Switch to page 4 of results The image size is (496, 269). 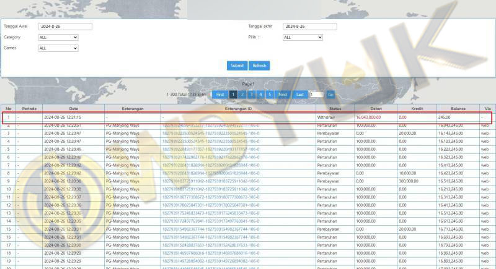pyautogui.click(x=260, y=95)
